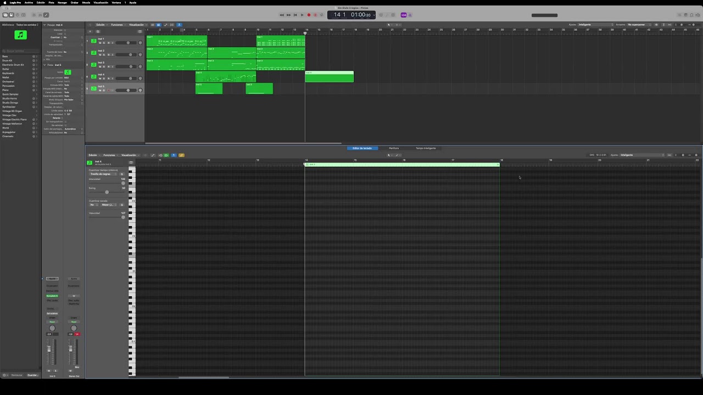Collapse the Pasaje inspector section

click(45, 25)
